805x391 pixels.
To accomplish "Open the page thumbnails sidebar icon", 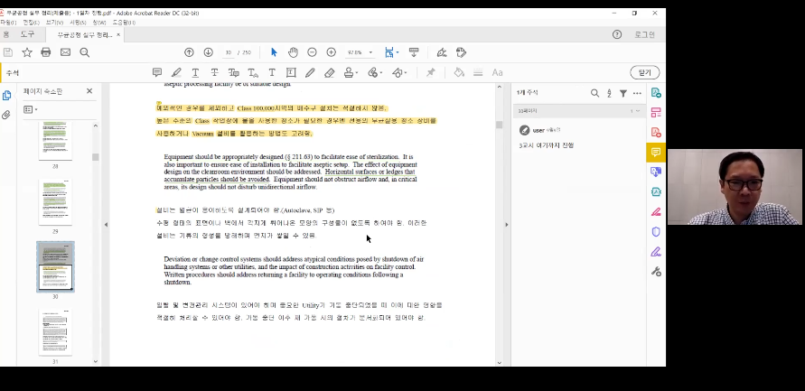I will pyautogui.click(x=6, y=96).
